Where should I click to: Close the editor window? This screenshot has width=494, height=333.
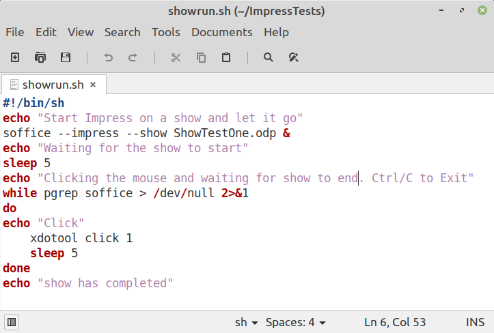(x=482, y=10)
